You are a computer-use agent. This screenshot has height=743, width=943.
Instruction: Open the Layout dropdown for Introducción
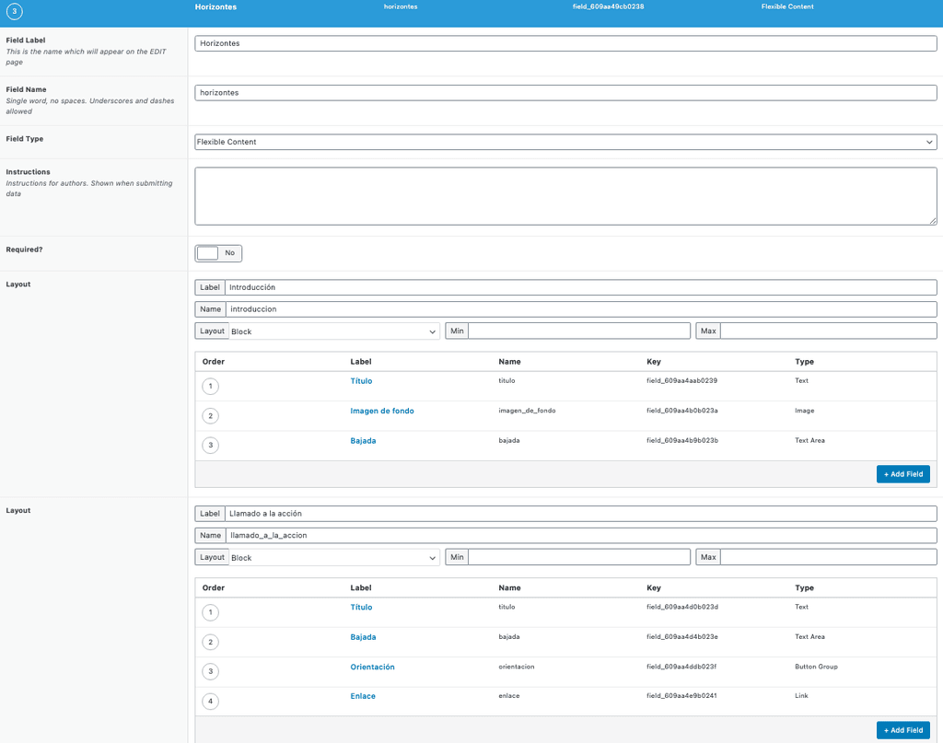[x=332, y=330]
